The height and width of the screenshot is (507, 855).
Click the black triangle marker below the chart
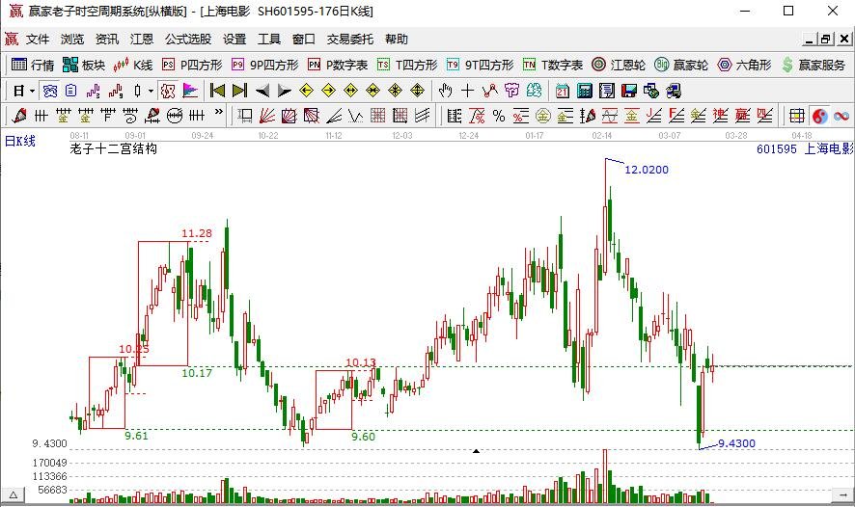(476, 451)
